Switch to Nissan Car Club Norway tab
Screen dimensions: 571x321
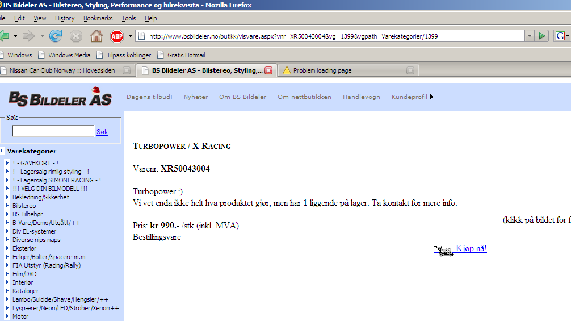coord(62,70)
